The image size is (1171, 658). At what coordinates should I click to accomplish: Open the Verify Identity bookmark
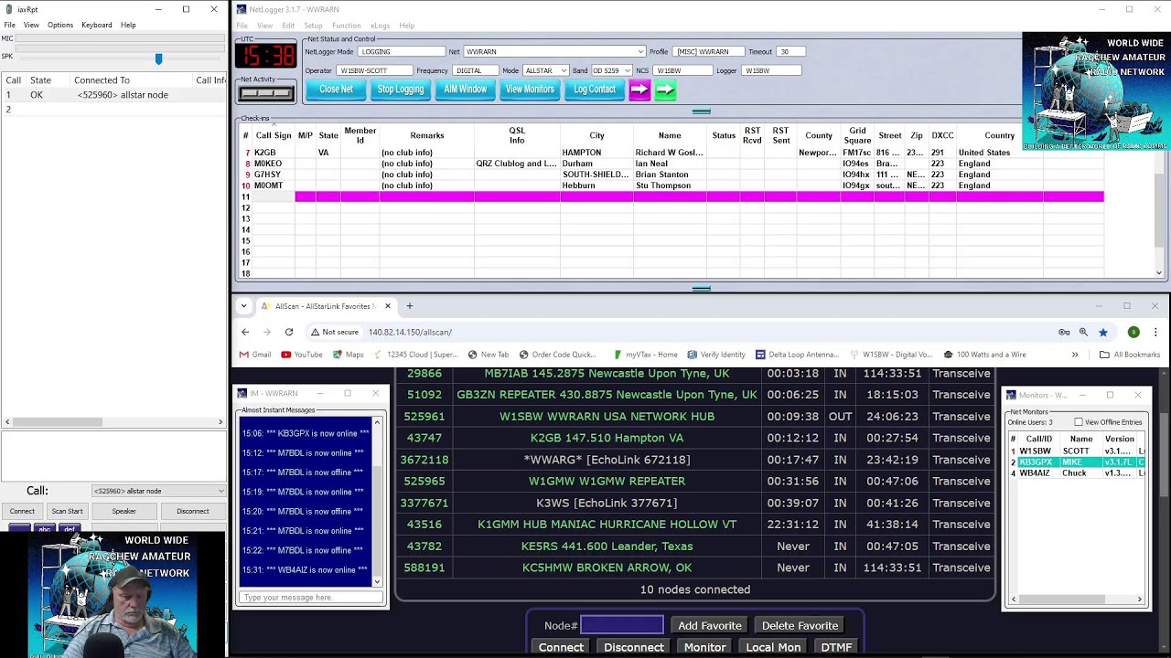(716, 355)
